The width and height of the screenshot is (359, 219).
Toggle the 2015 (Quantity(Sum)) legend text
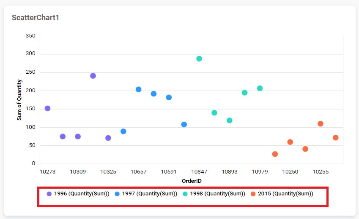coord(286,194)
